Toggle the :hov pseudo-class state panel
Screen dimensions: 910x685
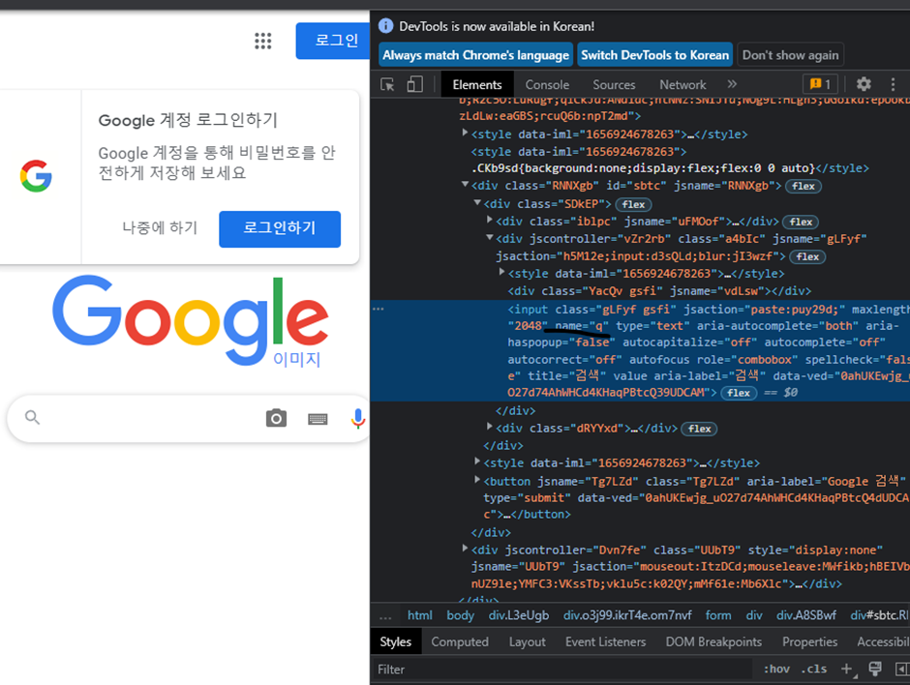pos(776,669)
